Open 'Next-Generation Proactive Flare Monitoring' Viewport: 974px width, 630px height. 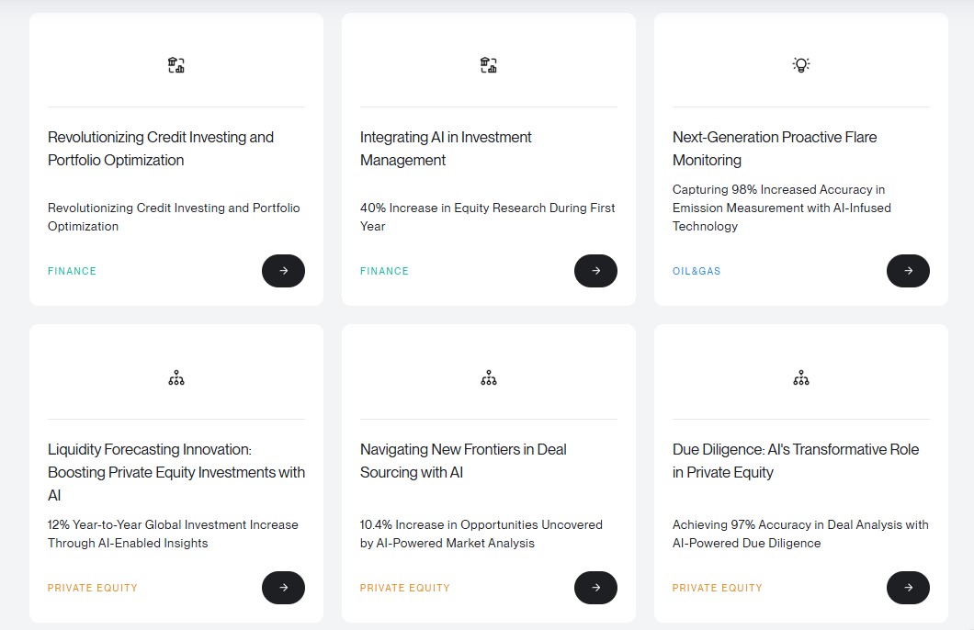pyautogui.click(x=774, y=148)
